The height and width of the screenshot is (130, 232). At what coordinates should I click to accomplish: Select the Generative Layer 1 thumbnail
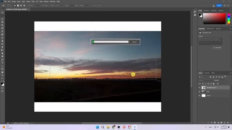204,88
